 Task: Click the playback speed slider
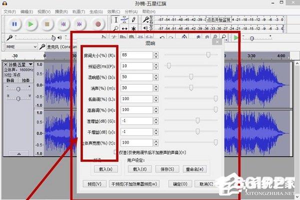tap(257, 38)
